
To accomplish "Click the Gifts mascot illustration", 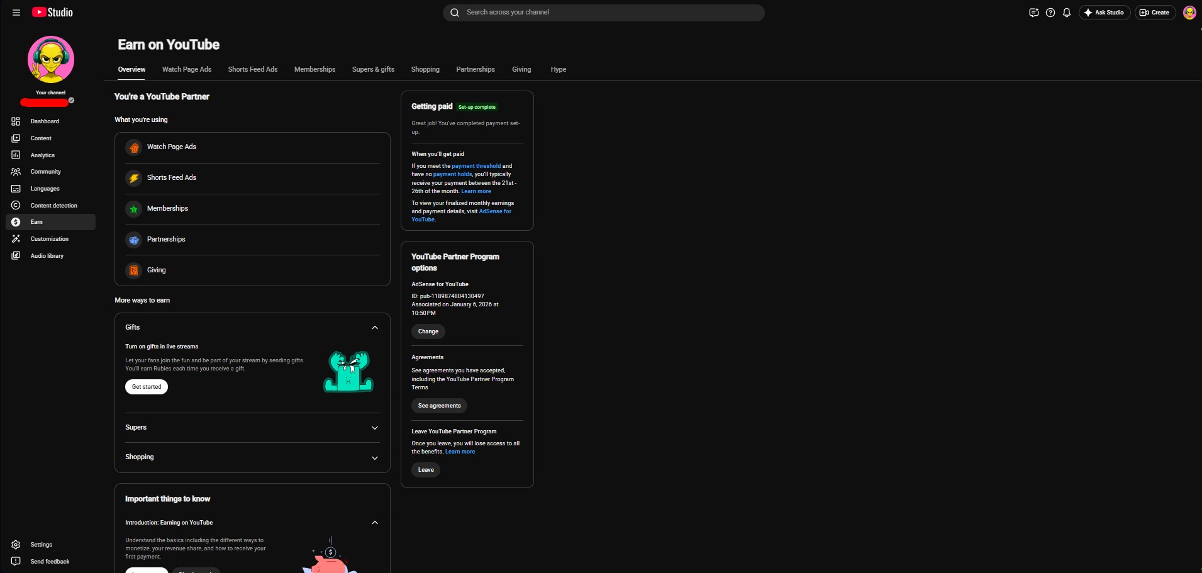I will click(x=348, y=372).
